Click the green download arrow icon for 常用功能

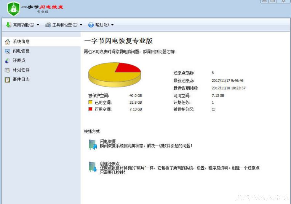click(8, 25)
